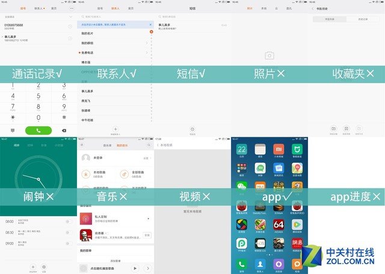This screenshot has height=274, width=385.
Task: Open the AIDA64 app icon
Action: point(279,225)
